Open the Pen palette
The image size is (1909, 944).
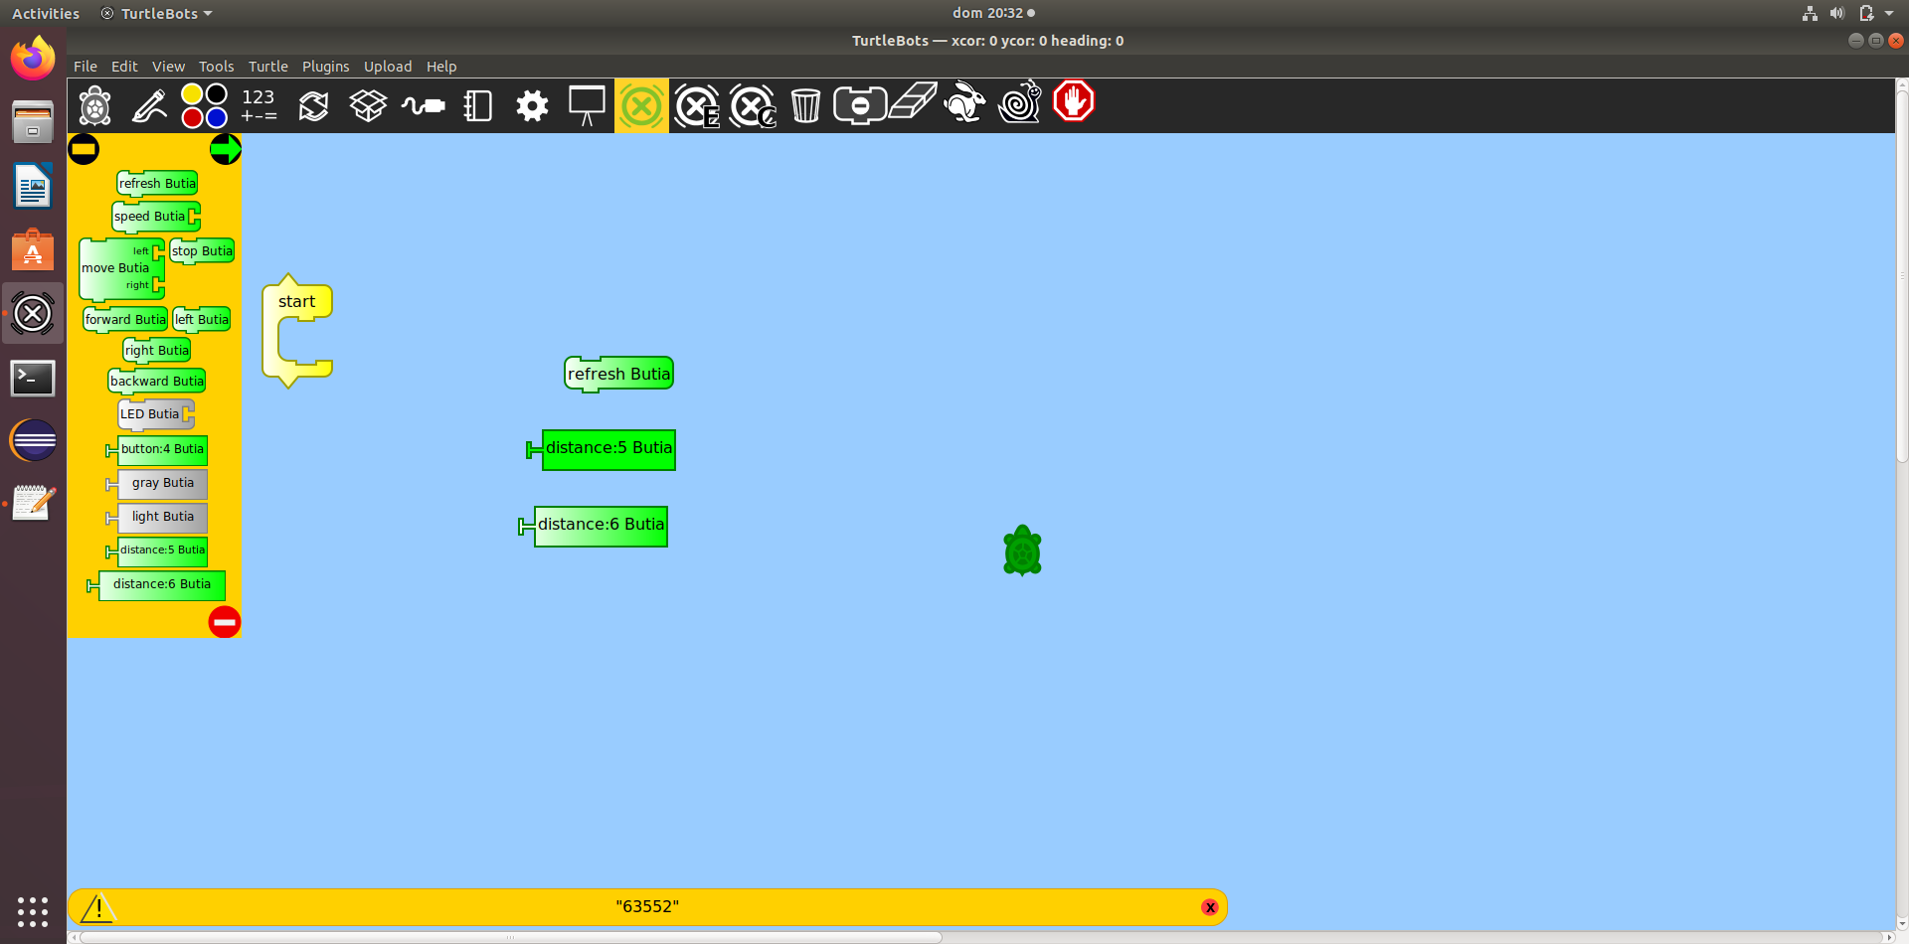[x=150, y=105]
